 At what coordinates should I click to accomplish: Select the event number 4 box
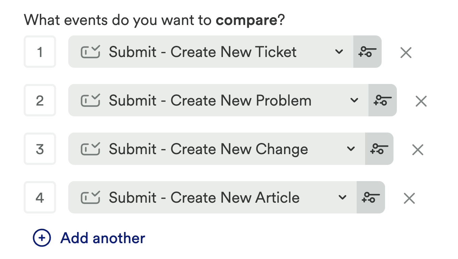click(x=40, y=198)
